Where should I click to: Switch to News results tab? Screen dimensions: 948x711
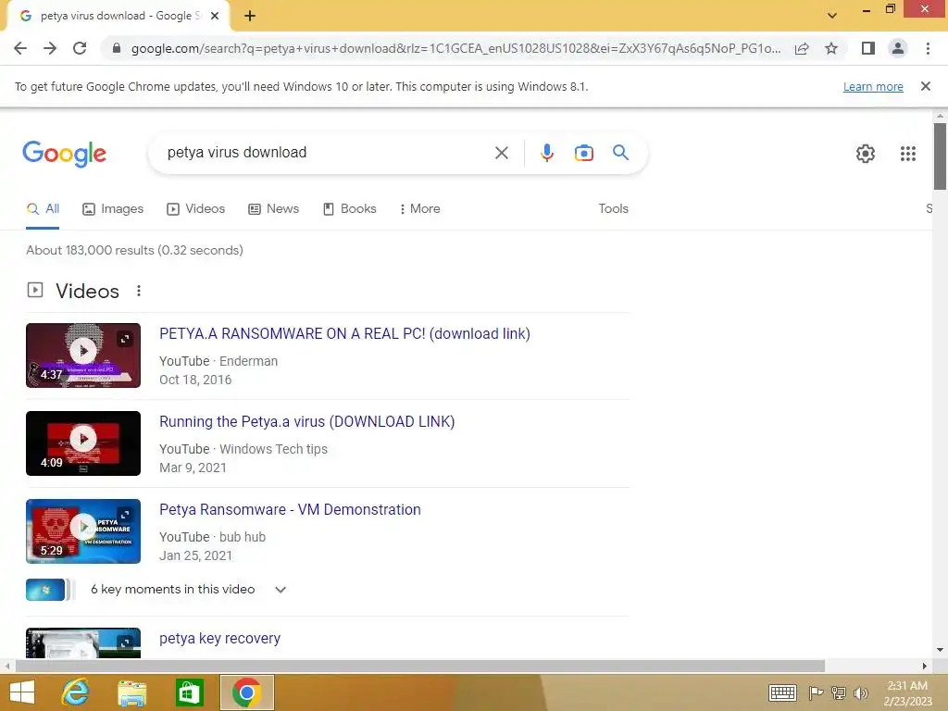click(x=273, y=208)
